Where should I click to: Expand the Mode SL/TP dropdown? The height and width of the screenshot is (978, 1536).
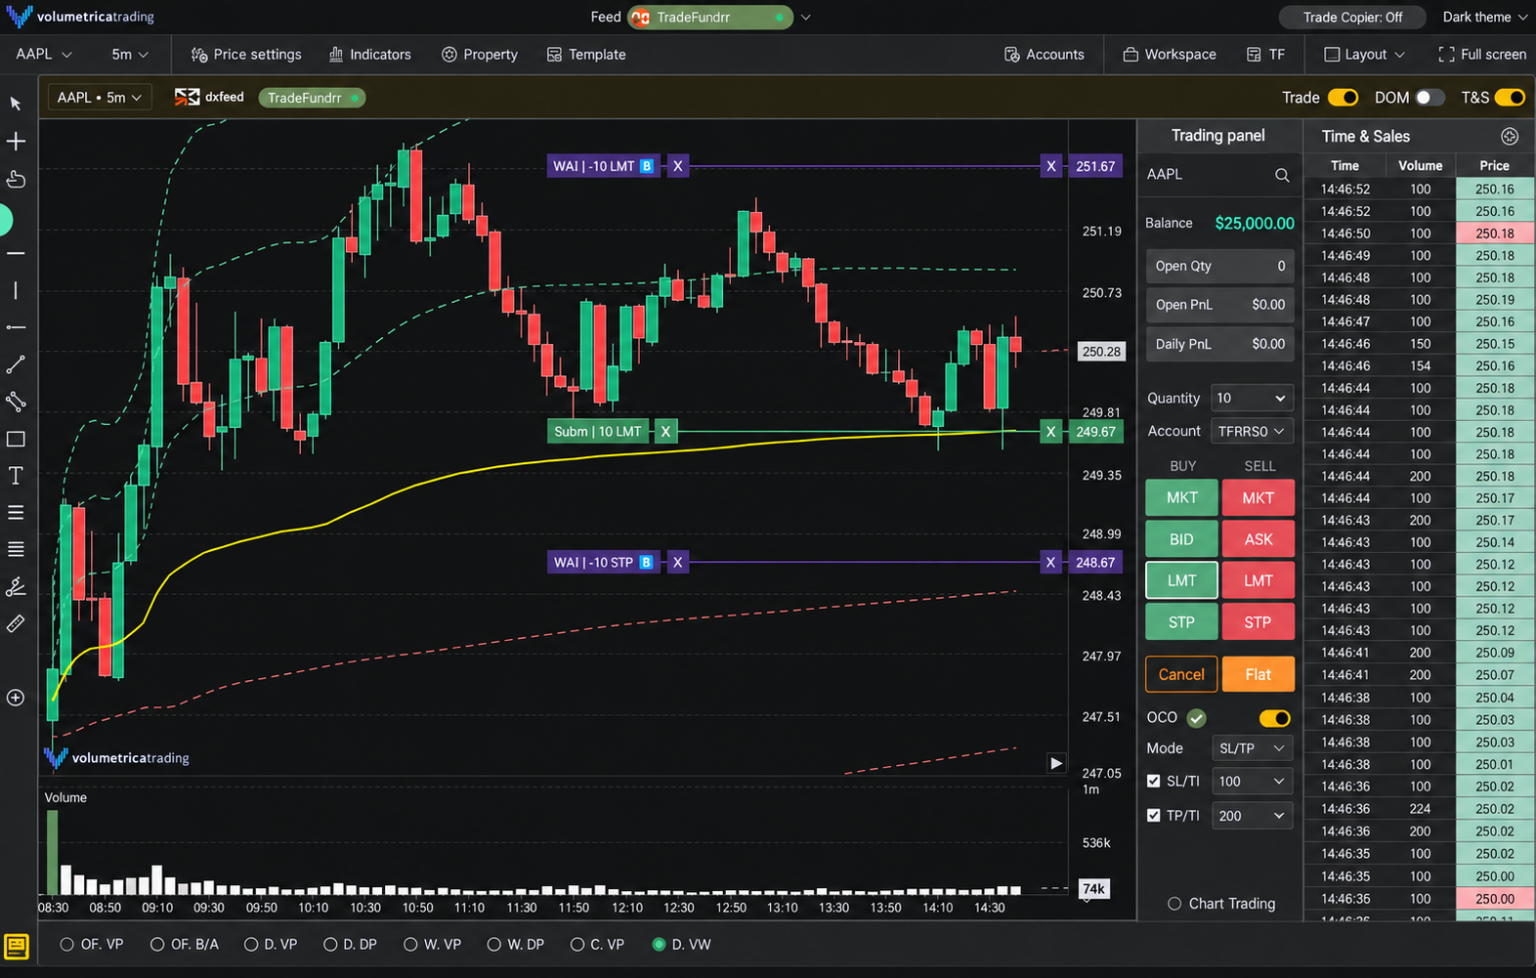(x=1252, y=748)
